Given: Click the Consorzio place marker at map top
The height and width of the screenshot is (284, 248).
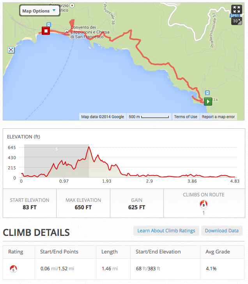Looking at the screenshot, I should click(72, 5).
